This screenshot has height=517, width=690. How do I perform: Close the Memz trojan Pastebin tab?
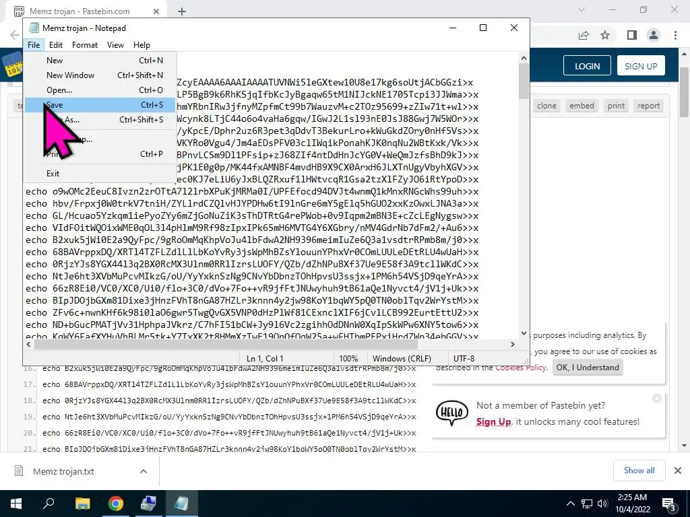tap(156, 11)
